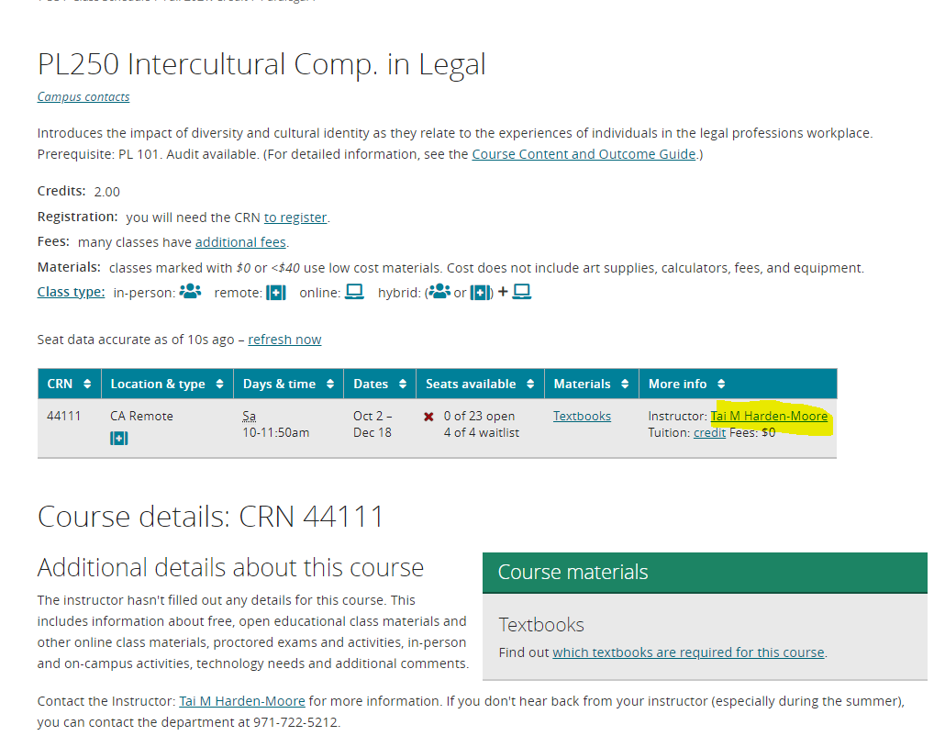Click the remote icon next to "remote:" label

[x=276, y=293]
